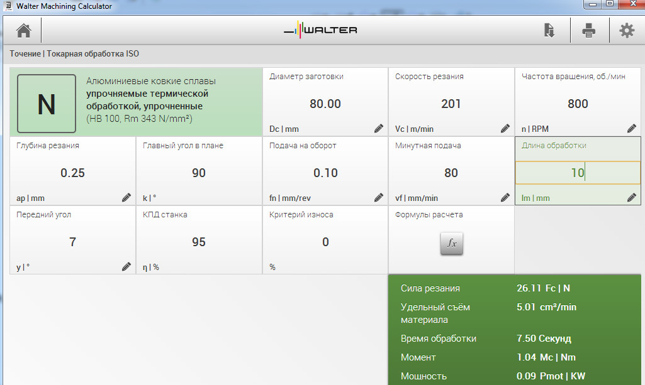Click the Точение | Токарная обработка ISO breadcrumb

point(74,54)
